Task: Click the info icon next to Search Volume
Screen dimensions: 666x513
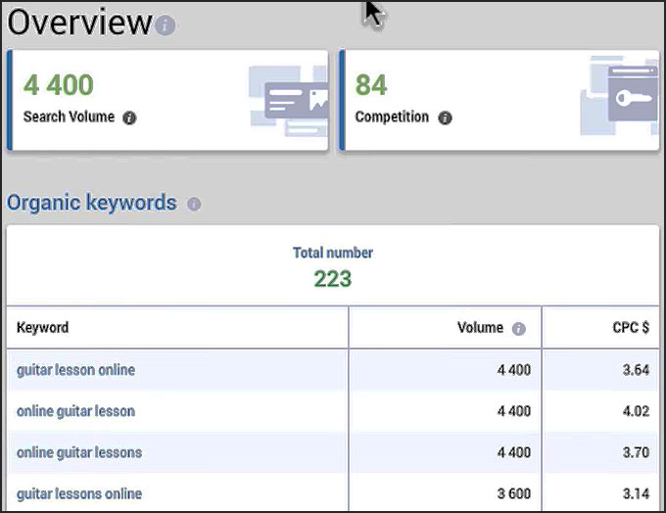Action: pyautogui.click(x=129, y=117)
